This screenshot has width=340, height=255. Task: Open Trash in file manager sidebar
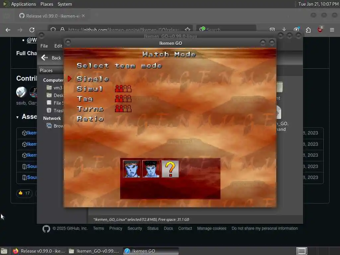coord(55,111)
